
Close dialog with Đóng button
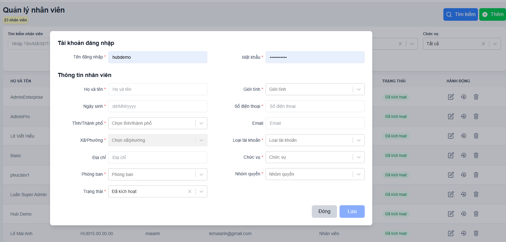point(324,212)
